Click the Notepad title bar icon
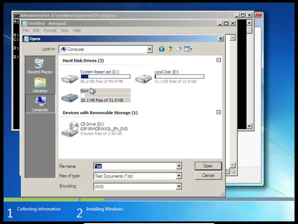 [25, 23]
